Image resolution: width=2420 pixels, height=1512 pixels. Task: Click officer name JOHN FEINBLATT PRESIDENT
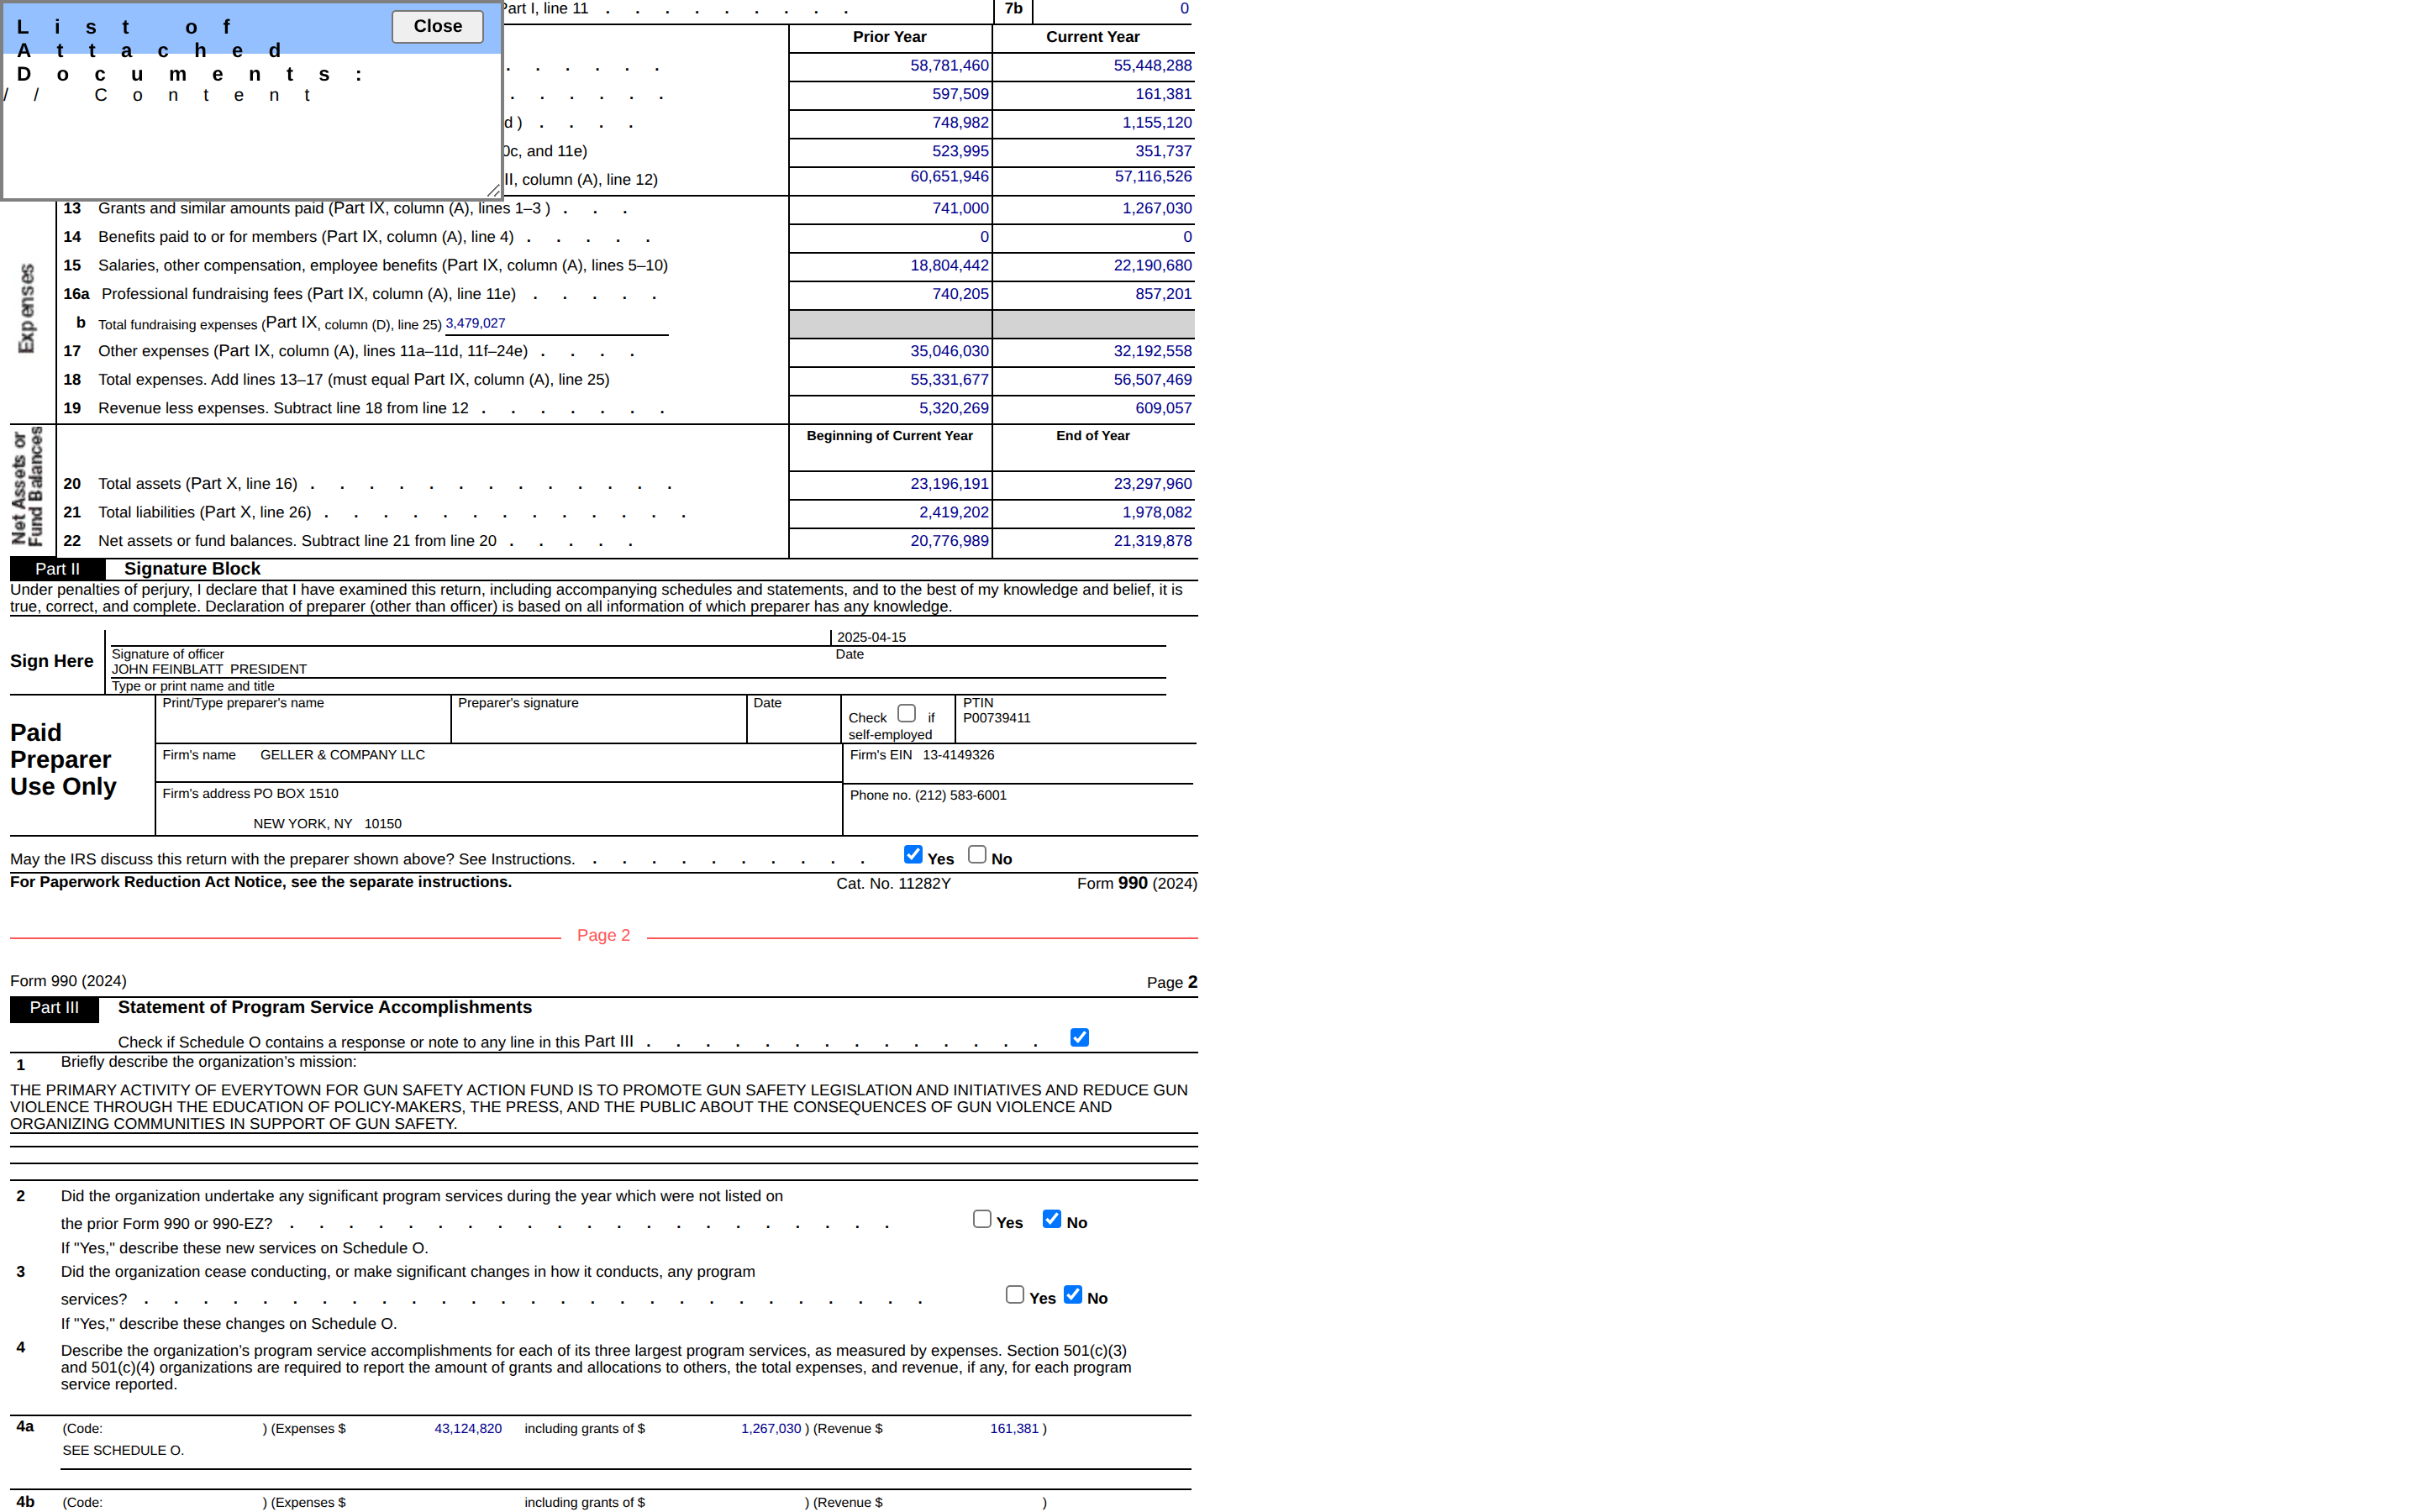point(209,669)
